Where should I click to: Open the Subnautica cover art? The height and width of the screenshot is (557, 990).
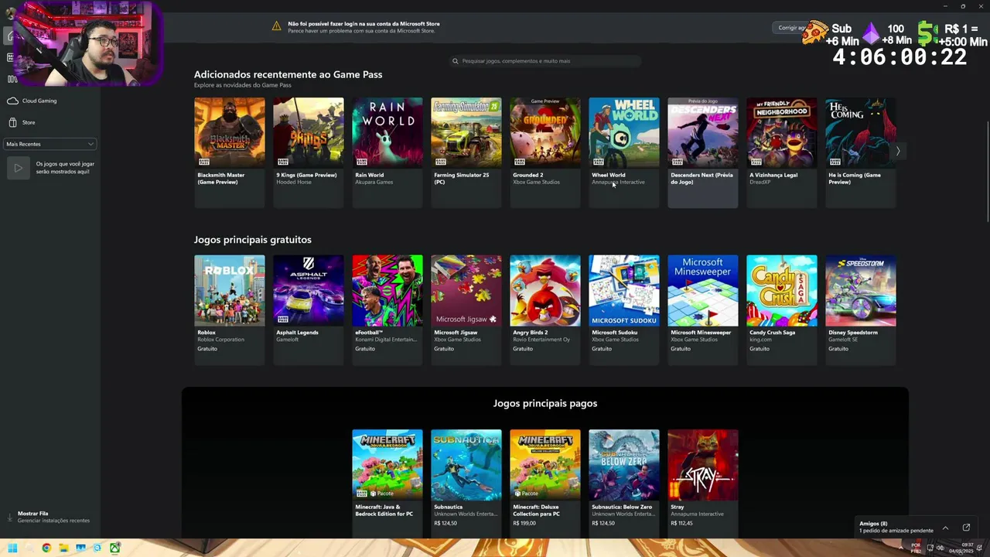click(x=466, y=465)
